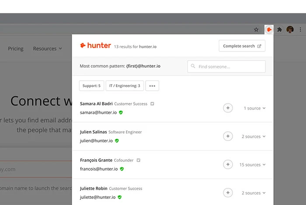Click the name Juliette Robin

(94, 188)
